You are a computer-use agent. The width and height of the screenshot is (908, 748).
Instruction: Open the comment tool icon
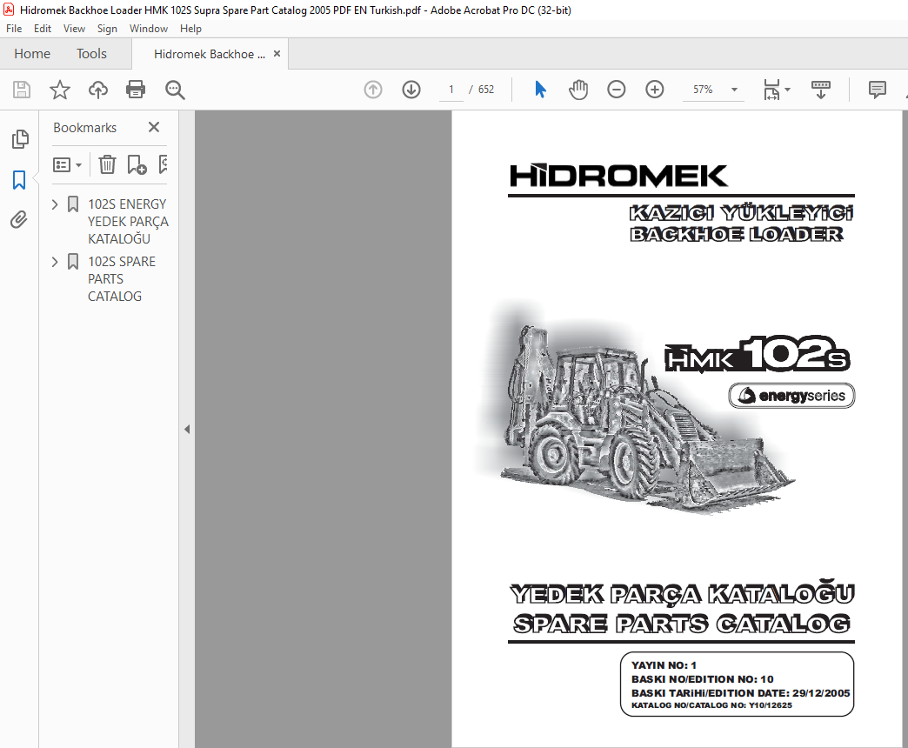pyautogui.click(x=878, y=90)
